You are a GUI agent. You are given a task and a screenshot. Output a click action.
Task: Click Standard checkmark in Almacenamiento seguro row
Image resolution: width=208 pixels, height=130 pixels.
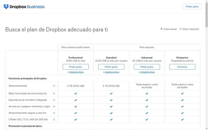[111, 113]
